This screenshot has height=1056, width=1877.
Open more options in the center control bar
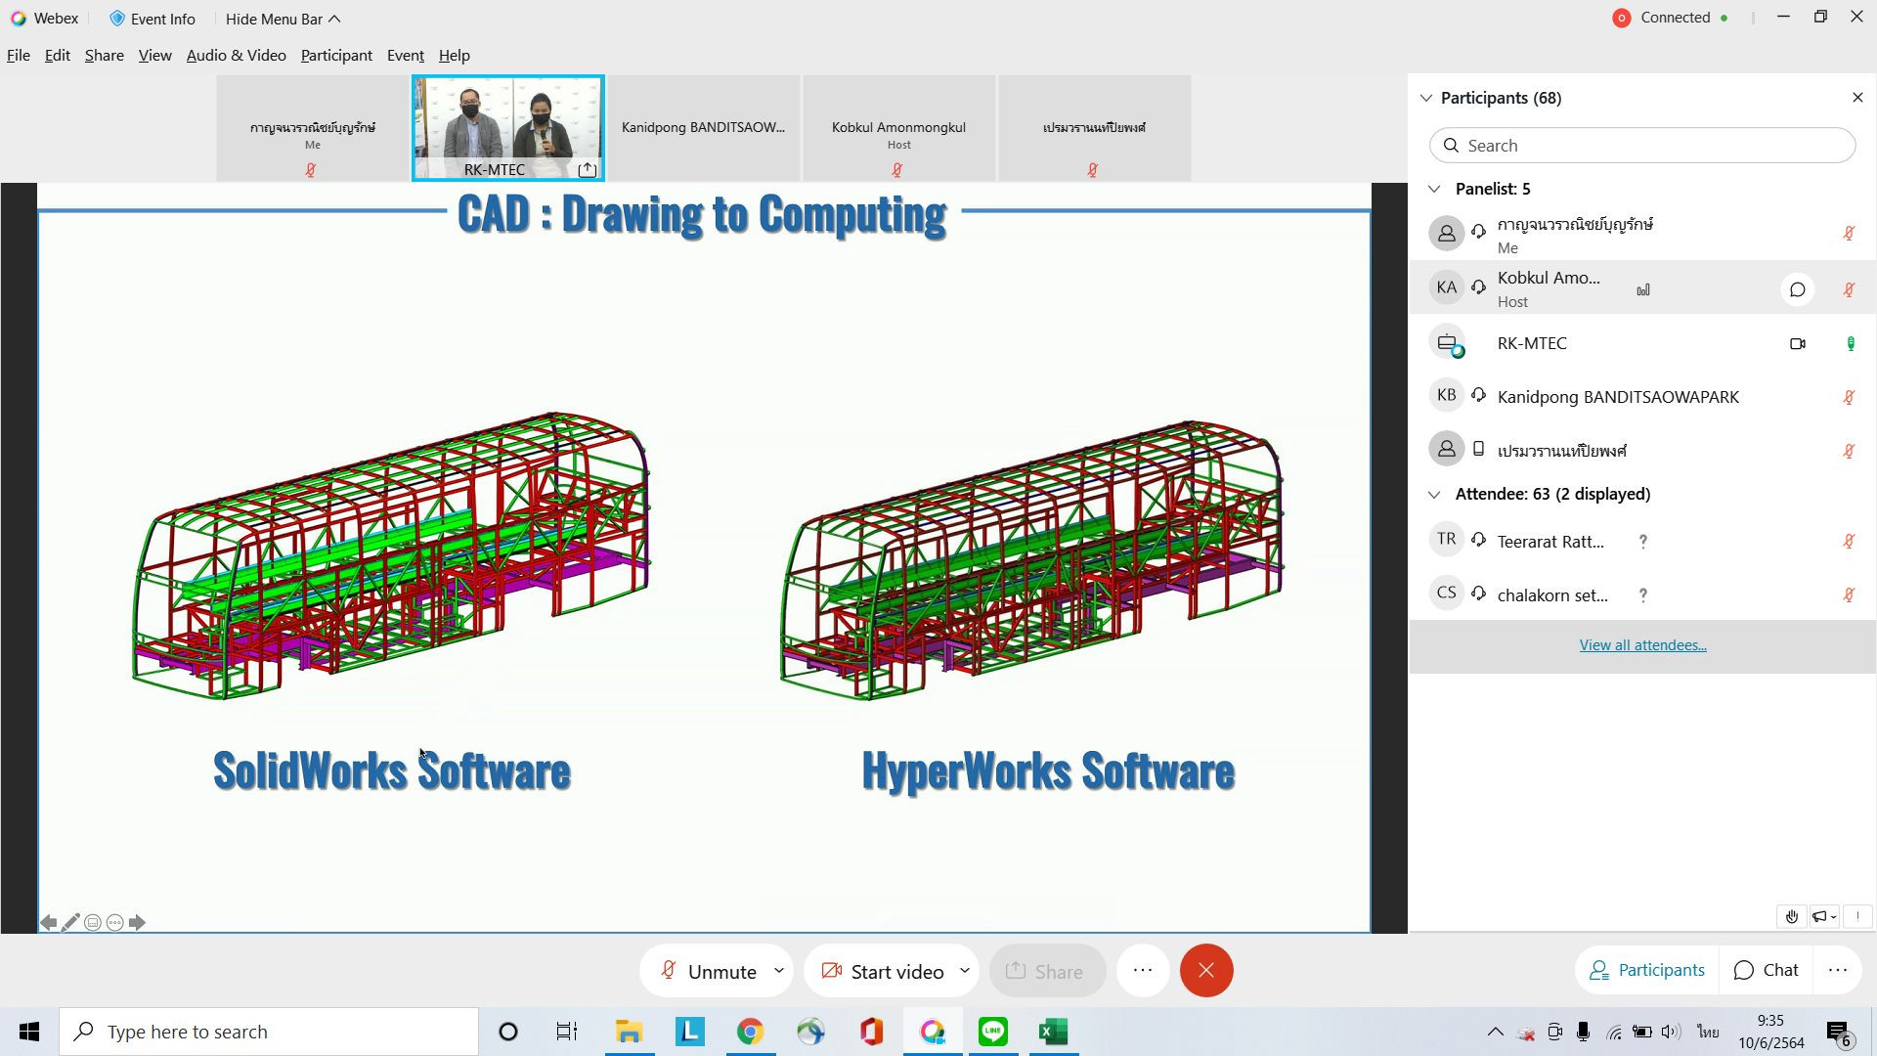pyautogui.click(x=1143, y=971)
